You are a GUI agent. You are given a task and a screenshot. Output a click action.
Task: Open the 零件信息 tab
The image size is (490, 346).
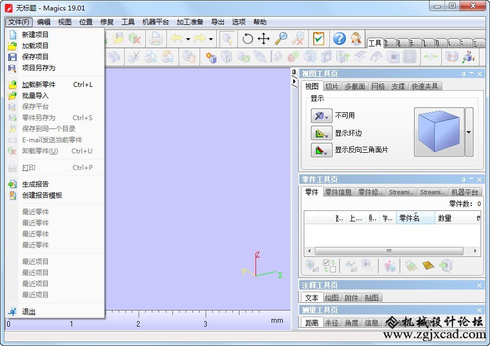coord(338,192)
